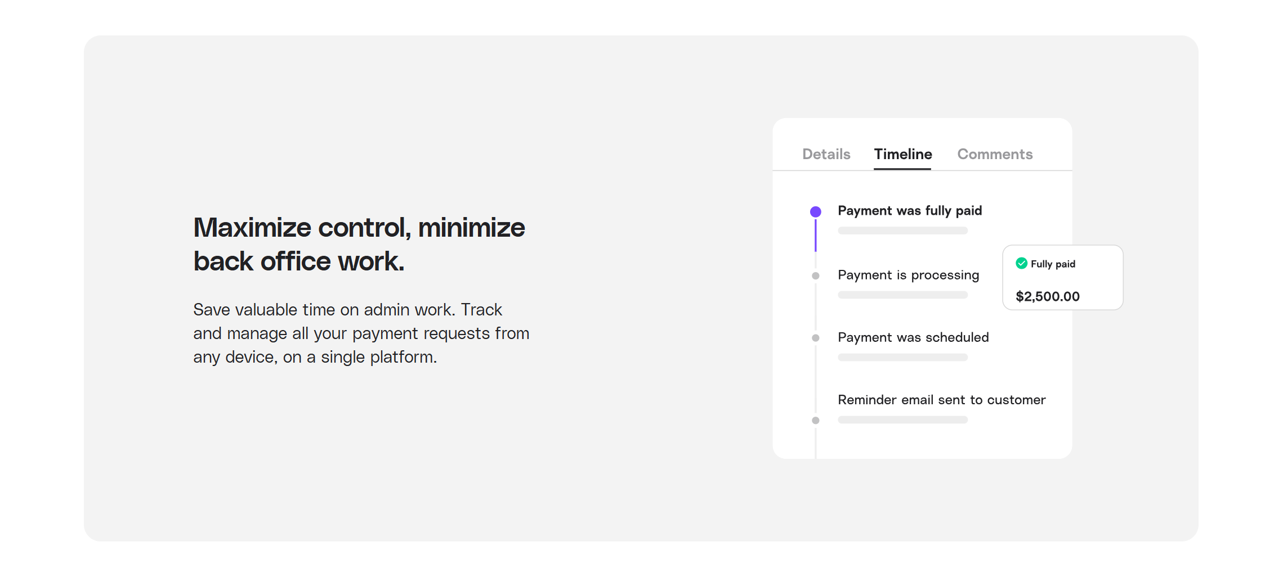1283x569 pixels.
Task: Open the Timeline tab
Action: 902,154
